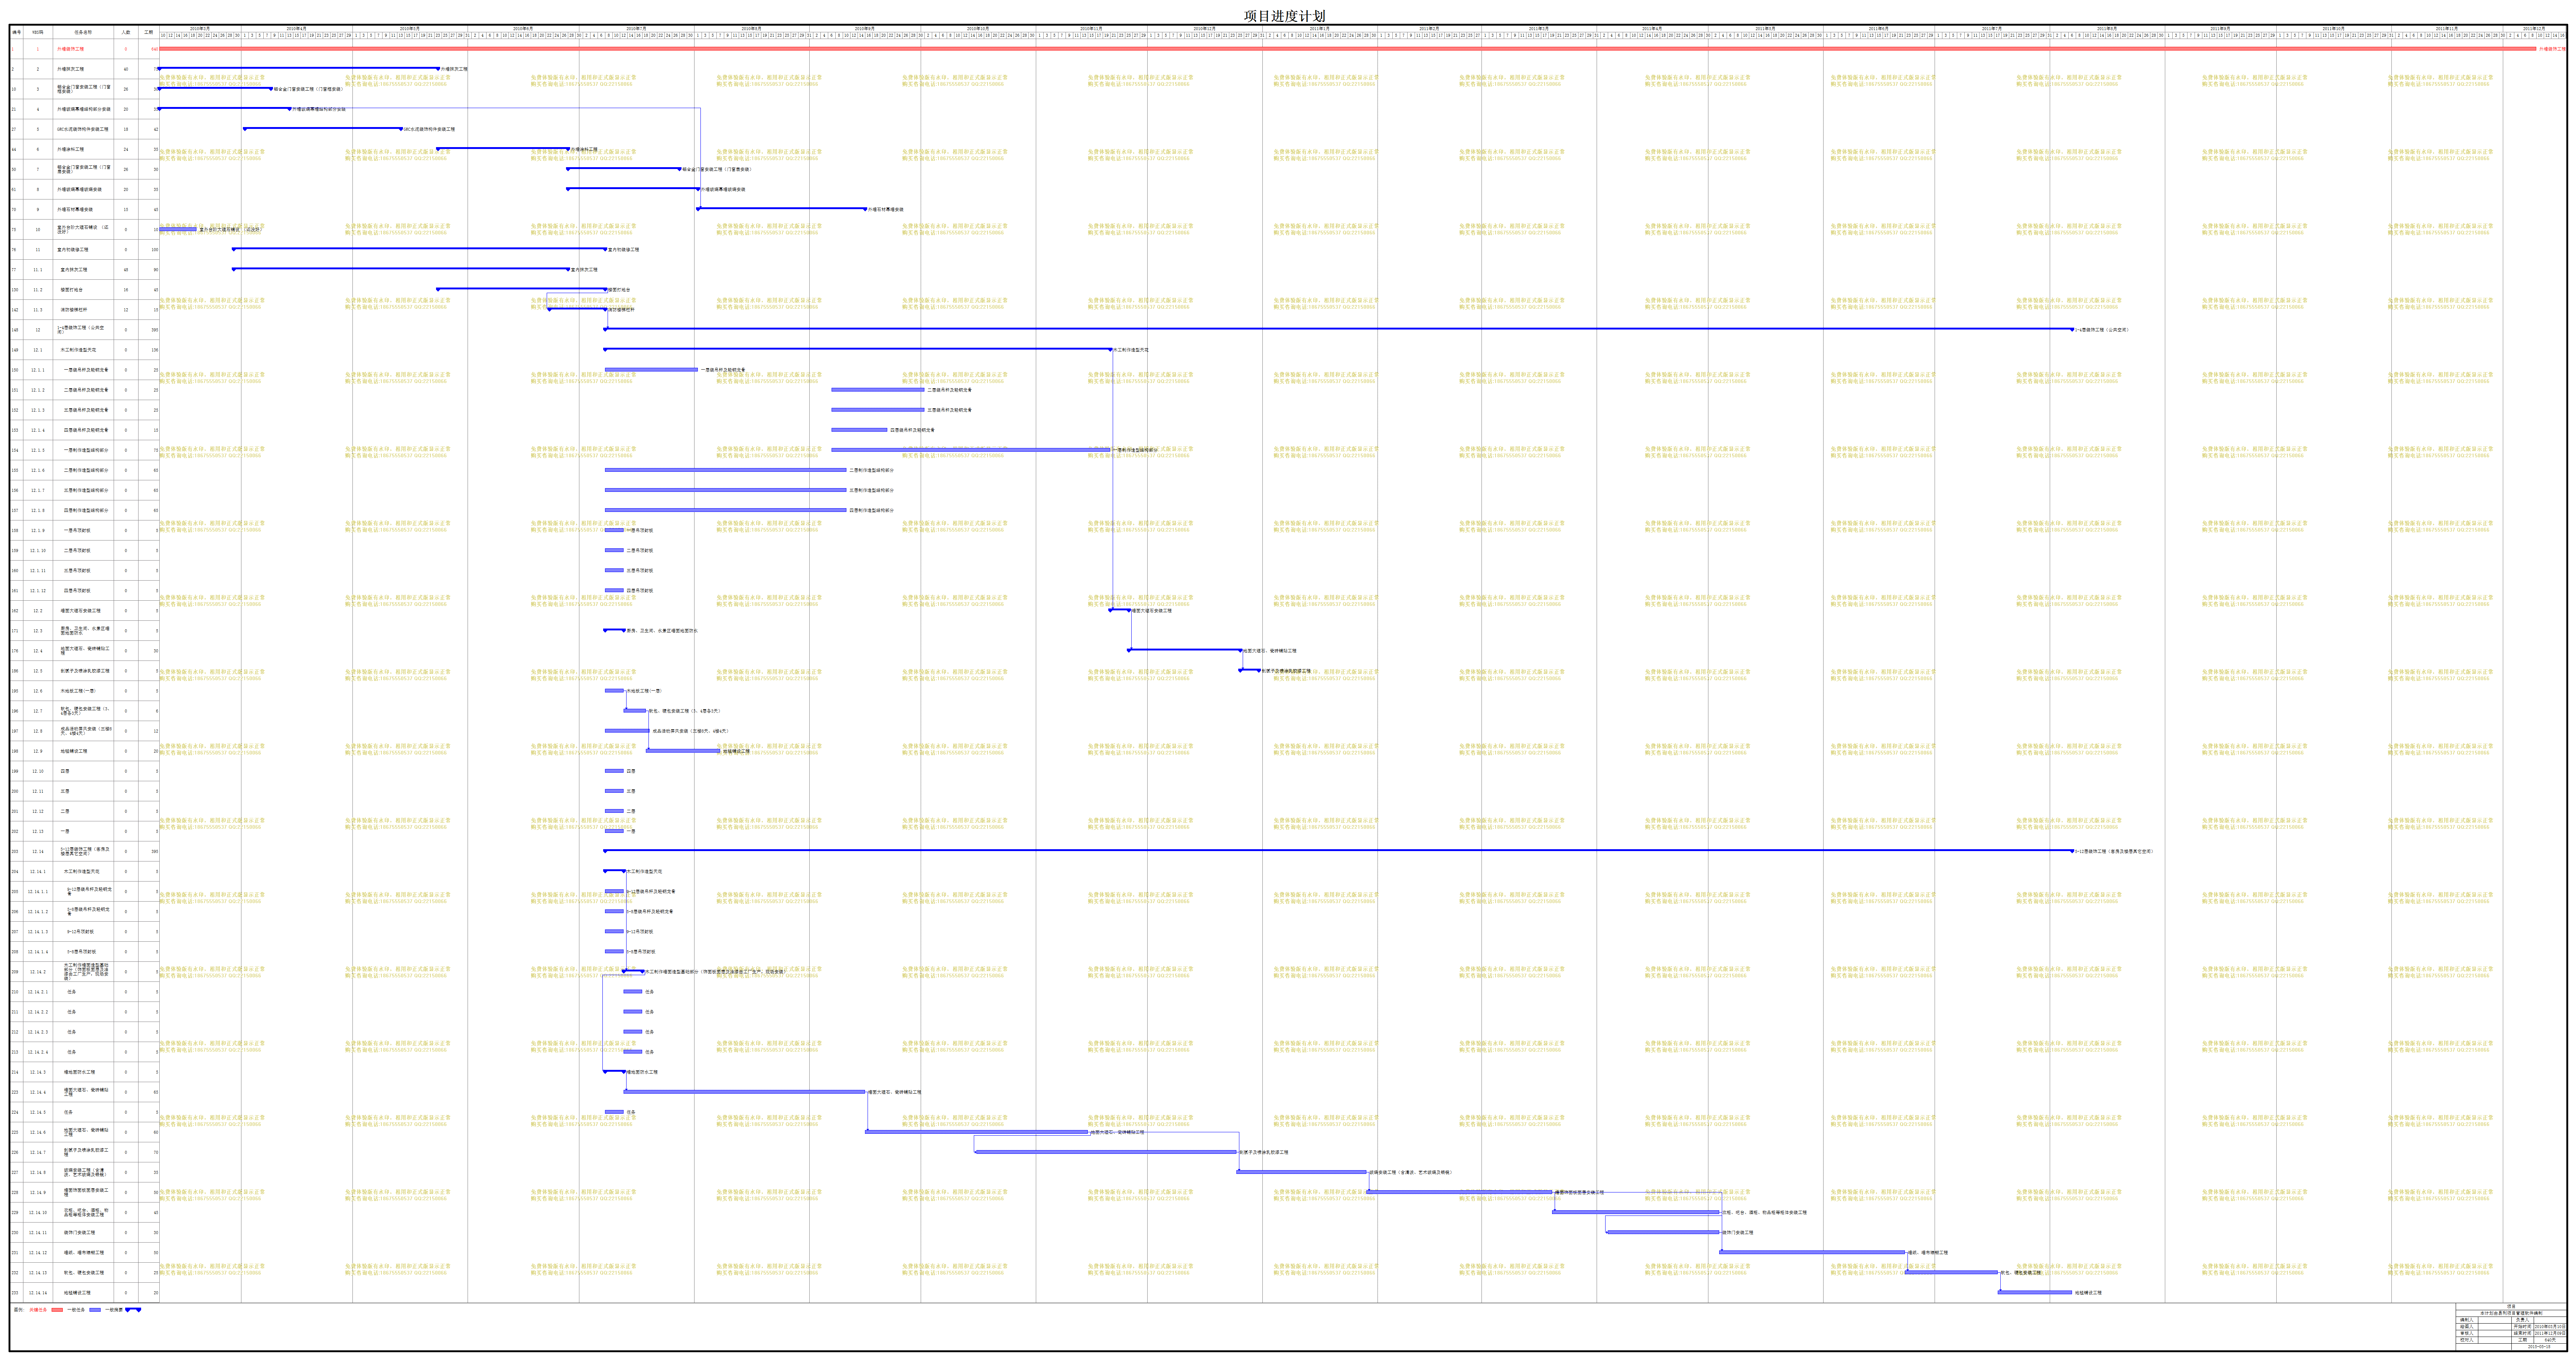Select the 消防楼梯栏杆 task name cell
Screen dimensions: 2576x1360
pos(83,309)
